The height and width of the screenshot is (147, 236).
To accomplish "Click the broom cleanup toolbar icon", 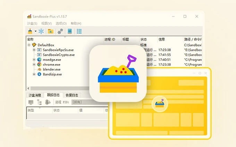I will click(x=30, y=31).
